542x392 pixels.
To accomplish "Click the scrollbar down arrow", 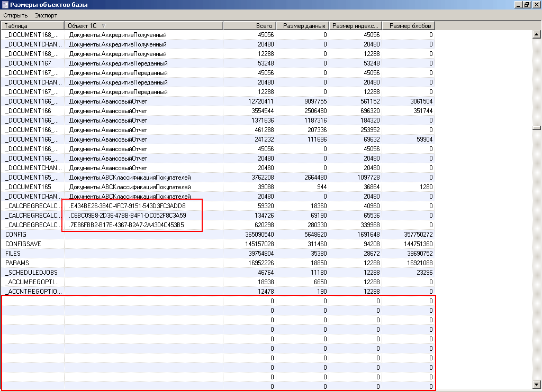I will pyautogui.click(x=537, y=385).
